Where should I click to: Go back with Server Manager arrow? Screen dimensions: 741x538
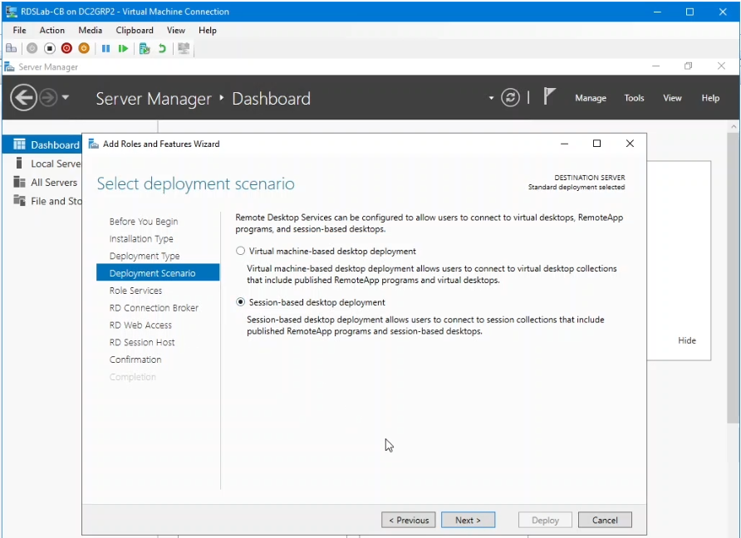click(x=23, y=98)
